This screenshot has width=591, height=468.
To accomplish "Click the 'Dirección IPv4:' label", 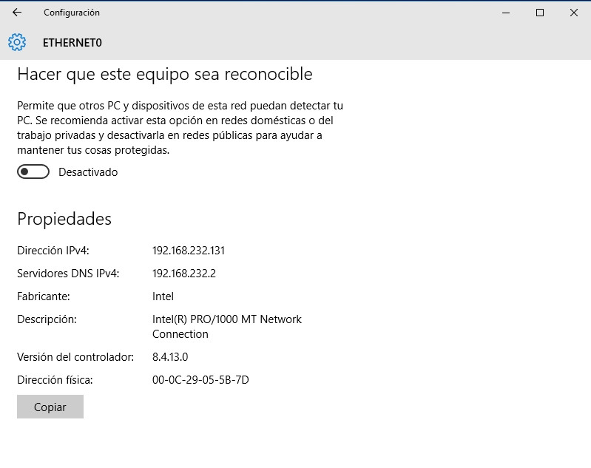I will [x=53, y=251].
